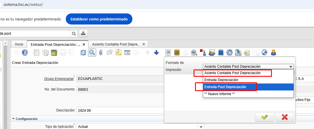Toggle the magnifier find records button
Screen dimensions: 314x129
click(x=92, y=53)
